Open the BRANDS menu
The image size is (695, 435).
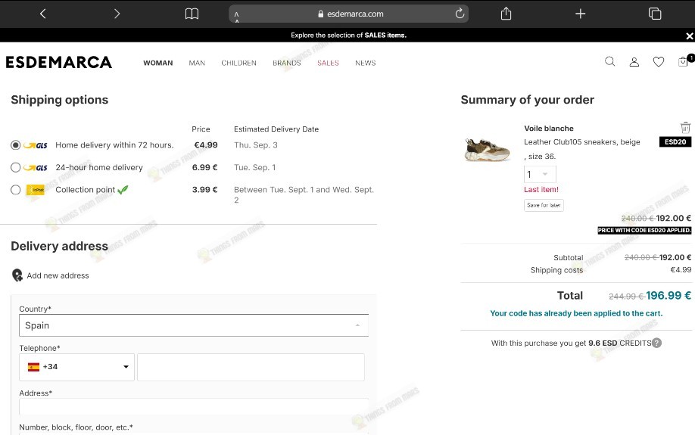coord(287,63)
